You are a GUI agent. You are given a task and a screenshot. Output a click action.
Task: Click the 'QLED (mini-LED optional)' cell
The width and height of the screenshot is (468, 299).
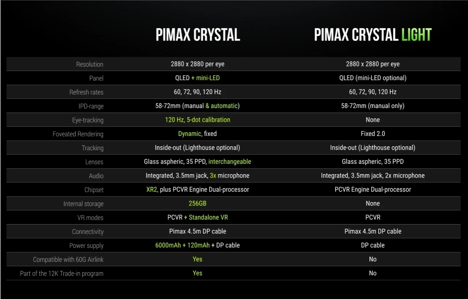point(372,78)
